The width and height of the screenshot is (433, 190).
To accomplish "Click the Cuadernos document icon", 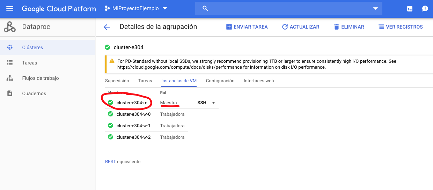I will coord(10,93).
